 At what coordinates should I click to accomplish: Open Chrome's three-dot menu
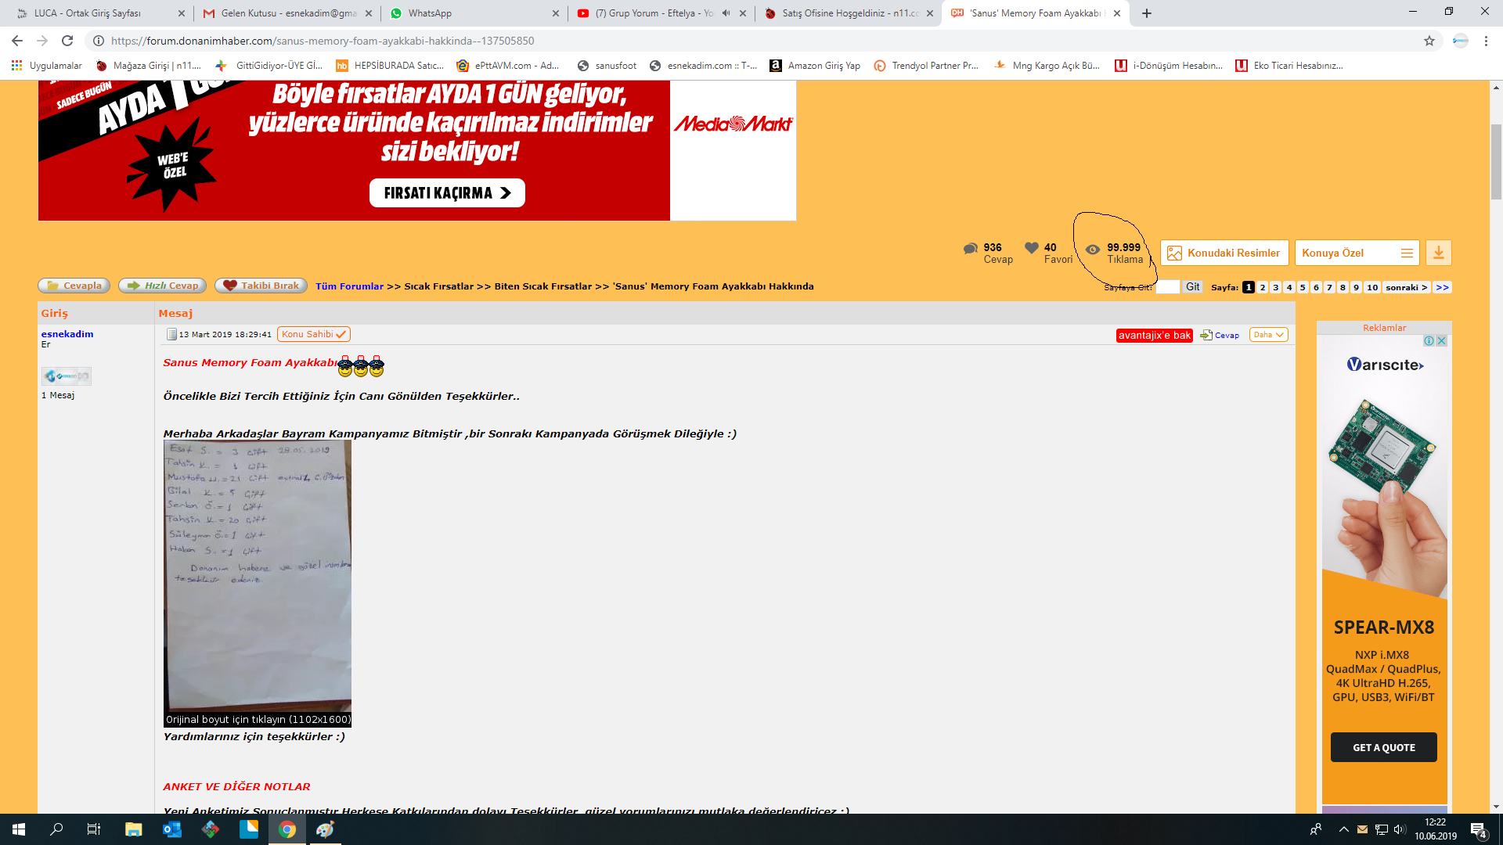[x=1486, y=41]
